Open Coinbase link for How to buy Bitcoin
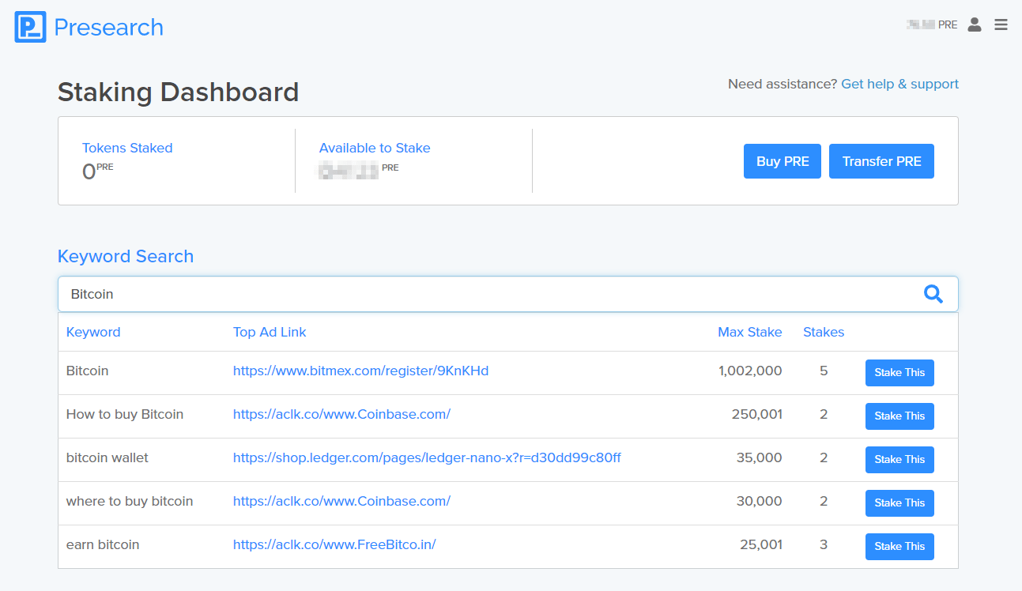This screenshot has width=1022, height=591. click(x=341, y=414)
